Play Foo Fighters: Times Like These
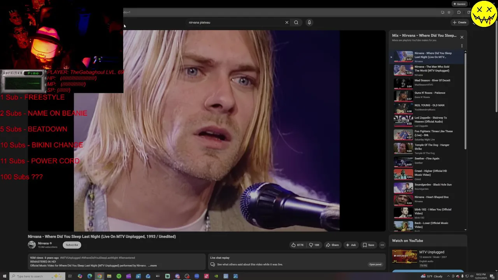 (x=427, y=135)
